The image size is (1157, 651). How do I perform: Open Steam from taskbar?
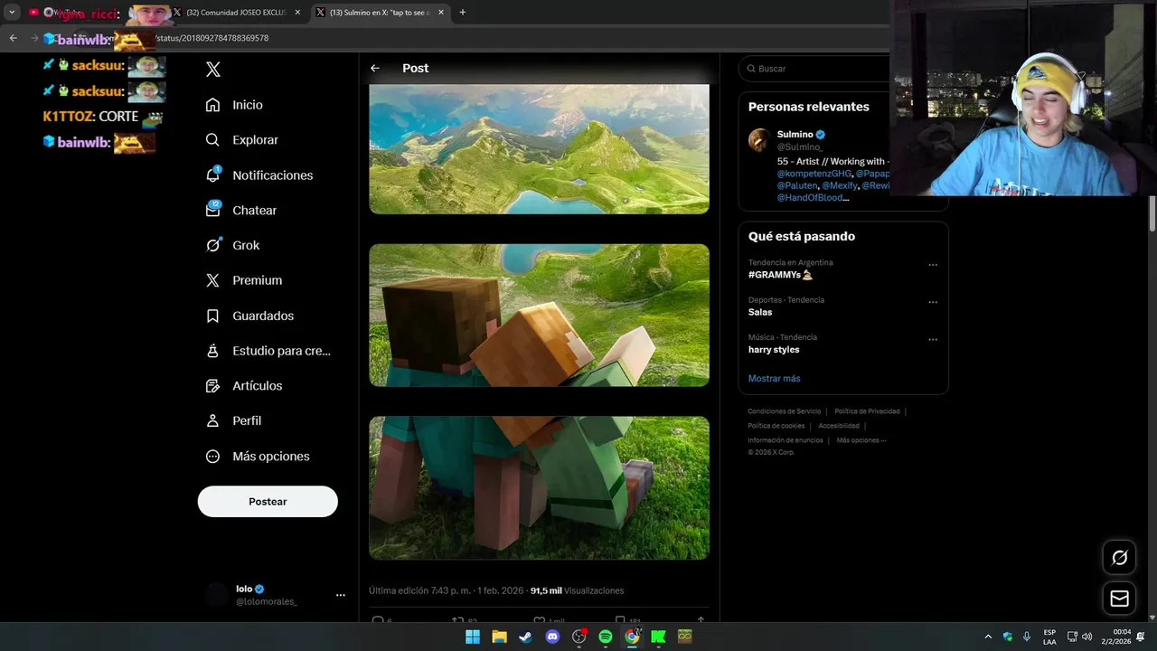click(x=525, y=637)
